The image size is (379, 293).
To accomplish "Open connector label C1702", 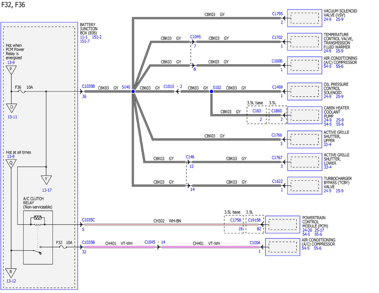I will click(278, 37).
